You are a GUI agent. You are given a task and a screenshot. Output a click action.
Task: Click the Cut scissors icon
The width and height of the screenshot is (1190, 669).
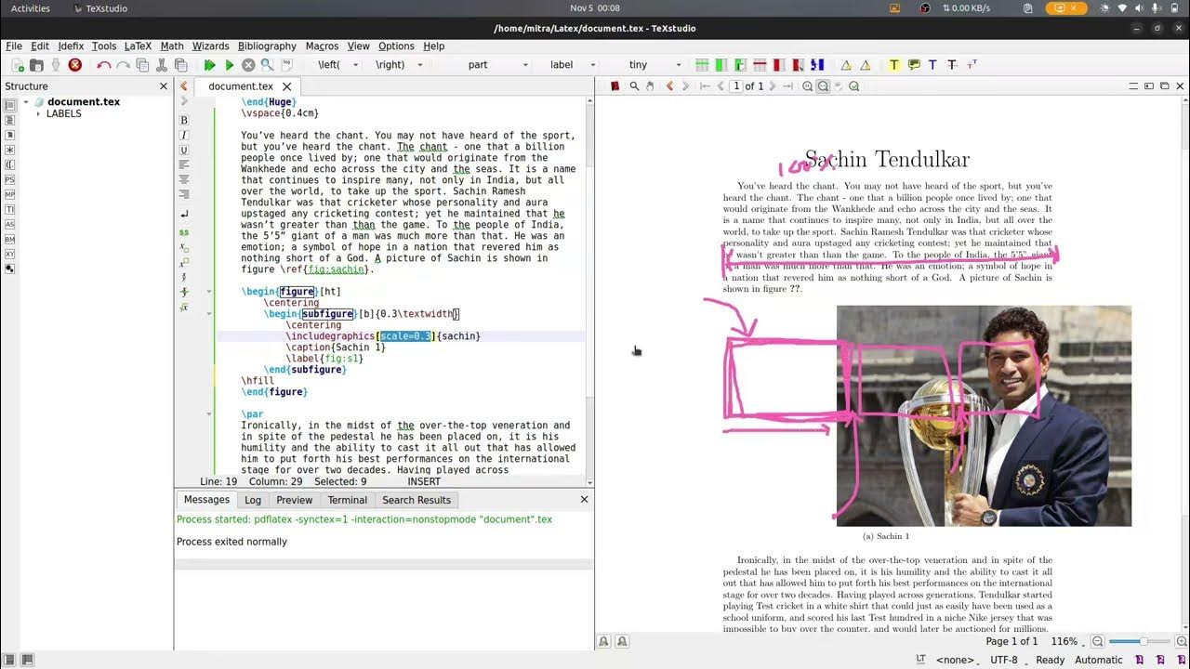[162, 65]
